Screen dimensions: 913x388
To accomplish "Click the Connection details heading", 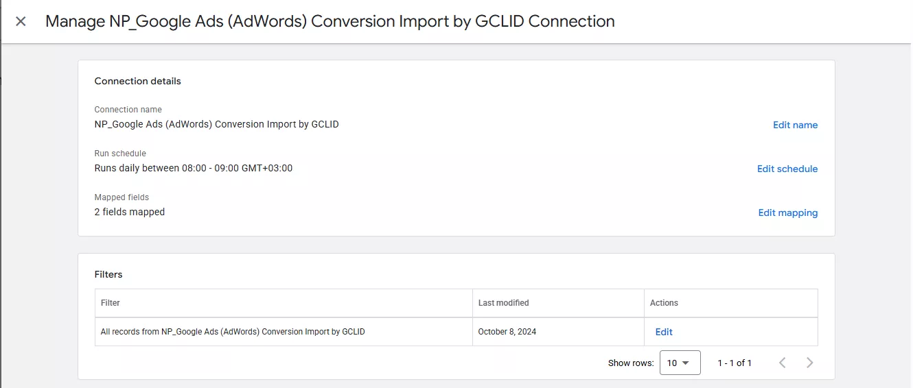I will coord(137,81).
